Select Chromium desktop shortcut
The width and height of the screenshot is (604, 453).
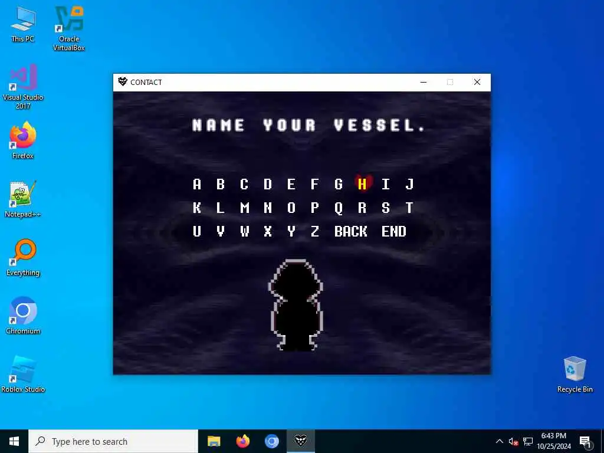pyautogui.click(x=23, y=316)
